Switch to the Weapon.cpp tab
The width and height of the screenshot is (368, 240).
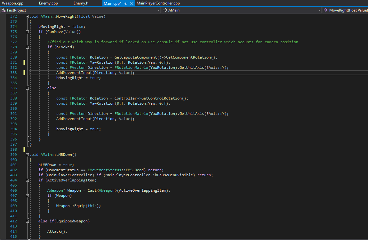(x=13, y=3)
